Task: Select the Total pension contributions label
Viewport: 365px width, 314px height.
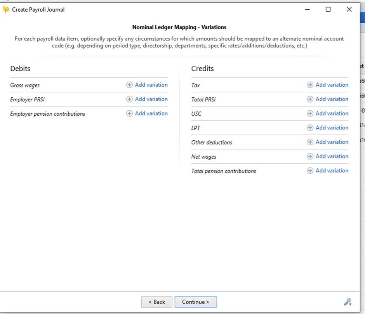Action: coord(224,171)
